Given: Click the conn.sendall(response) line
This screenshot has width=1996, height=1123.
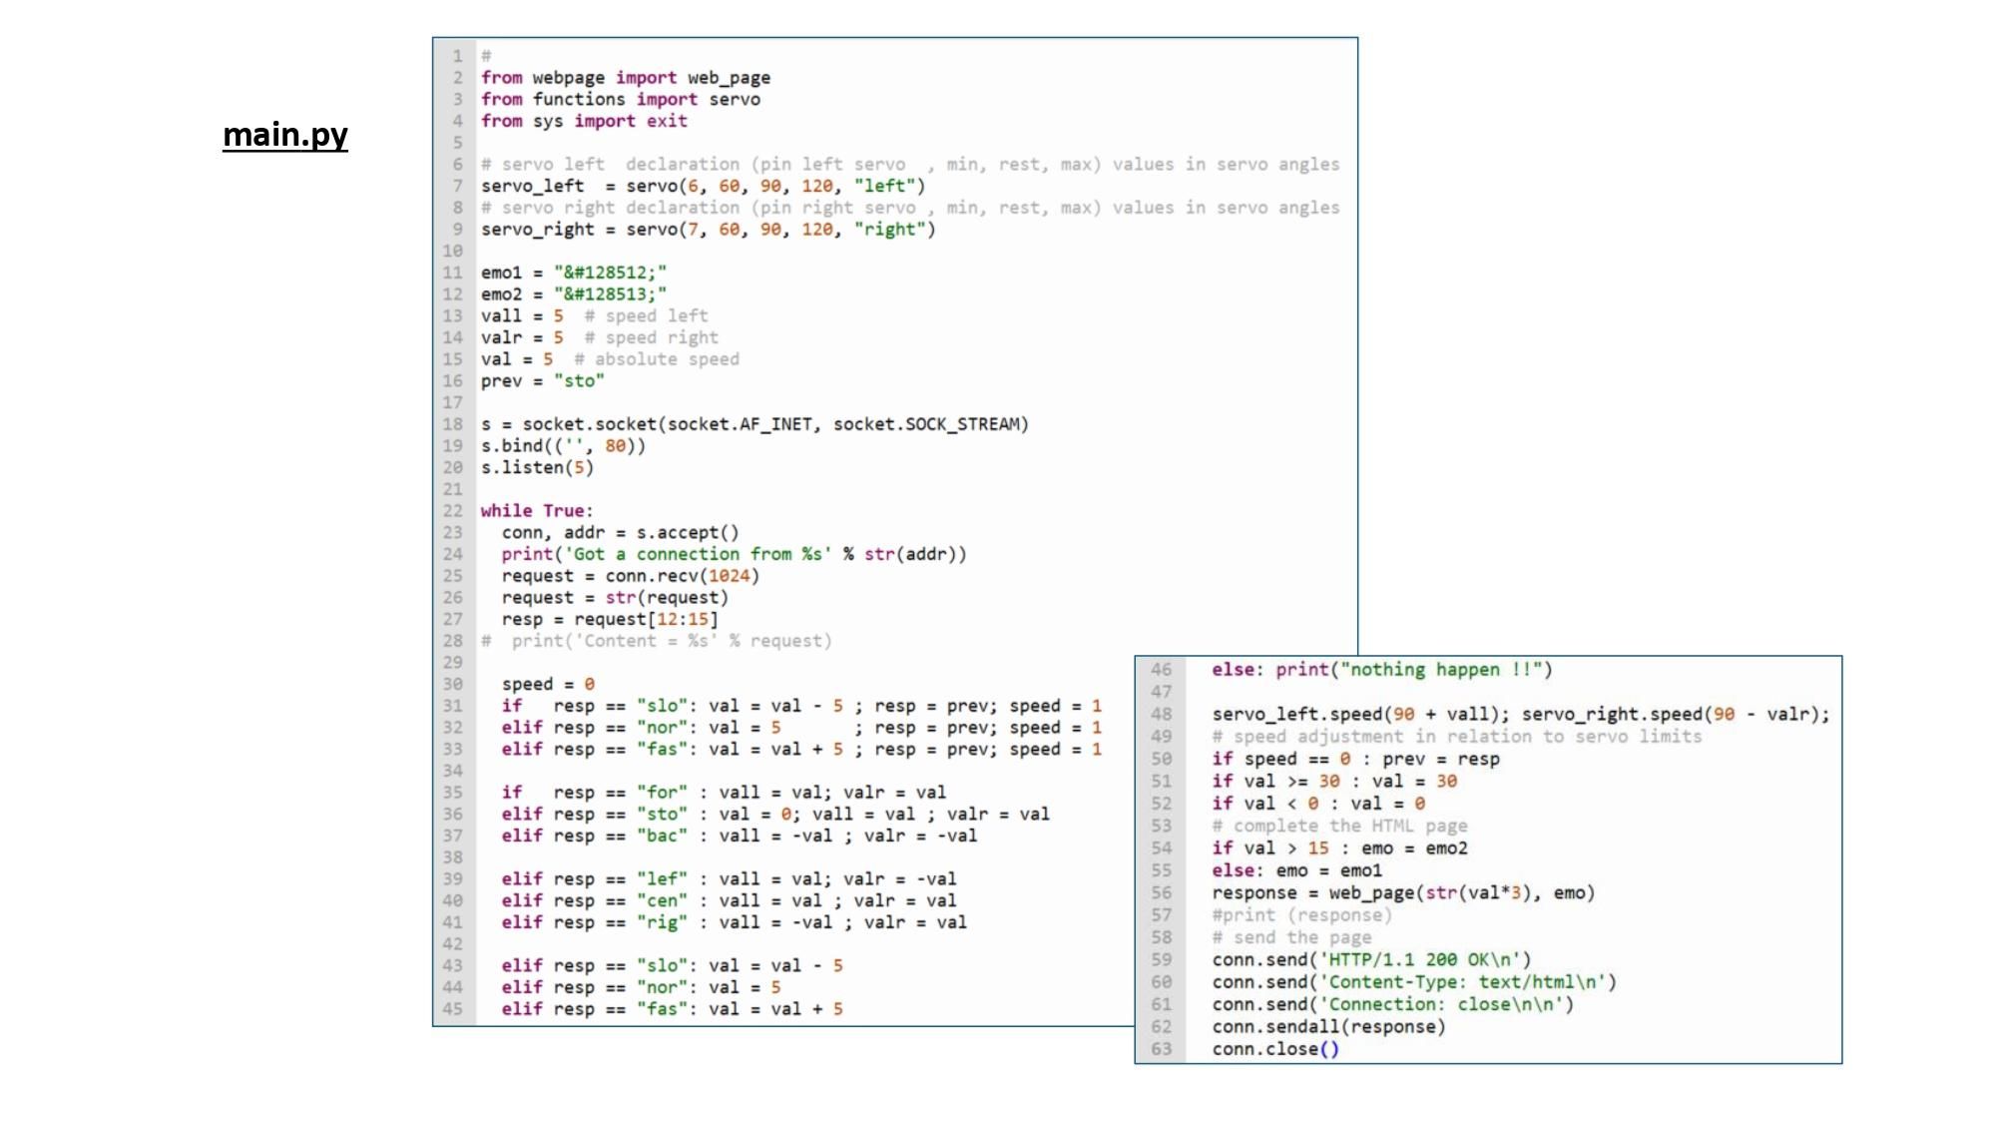Looking at the screenshot, I should [1328, 1027].
